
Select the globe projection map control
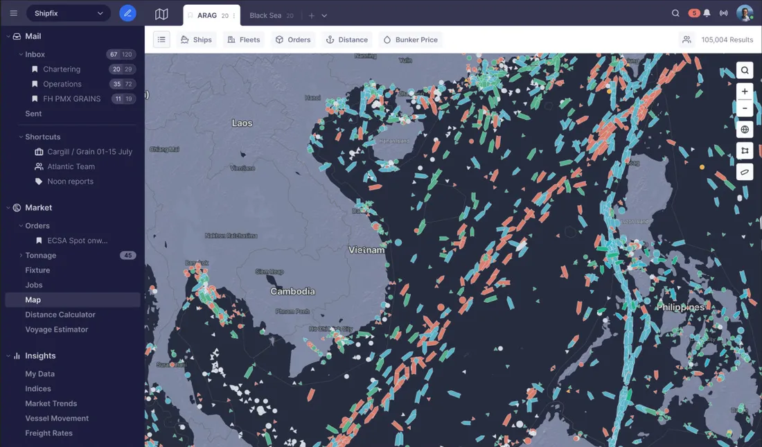click(745, 130)
